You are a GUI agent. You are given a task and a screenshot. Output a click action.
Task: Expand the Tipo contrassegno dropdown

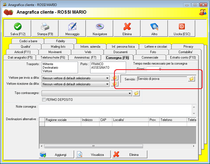(130, 93)
